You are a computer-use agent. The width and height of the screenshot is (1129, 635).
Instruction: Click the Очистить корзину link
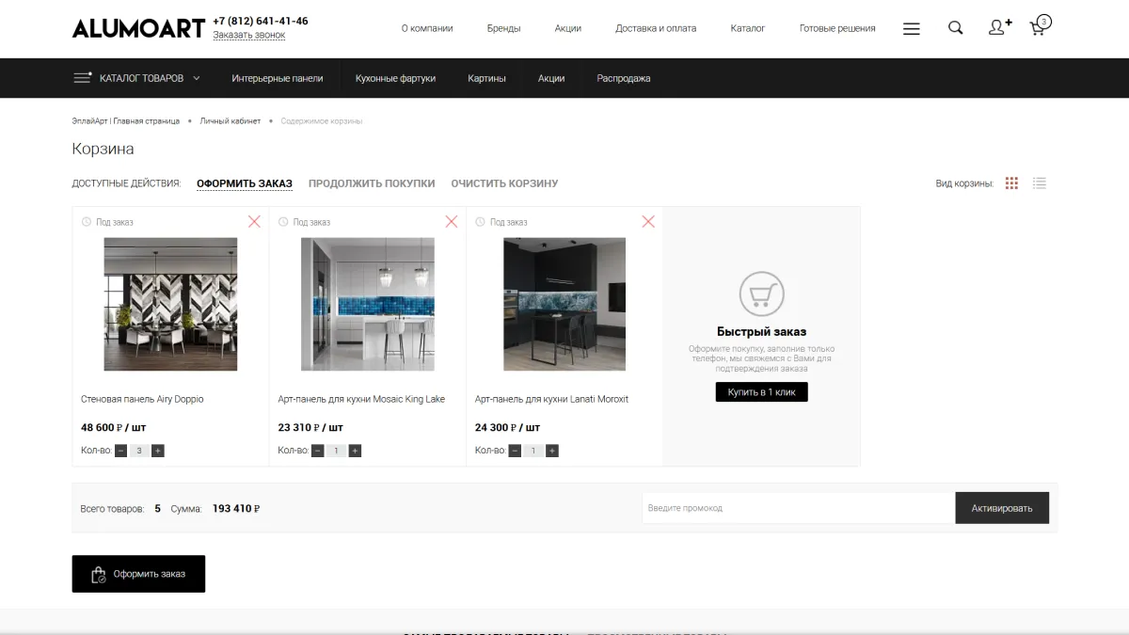click(x=504, y=183)
